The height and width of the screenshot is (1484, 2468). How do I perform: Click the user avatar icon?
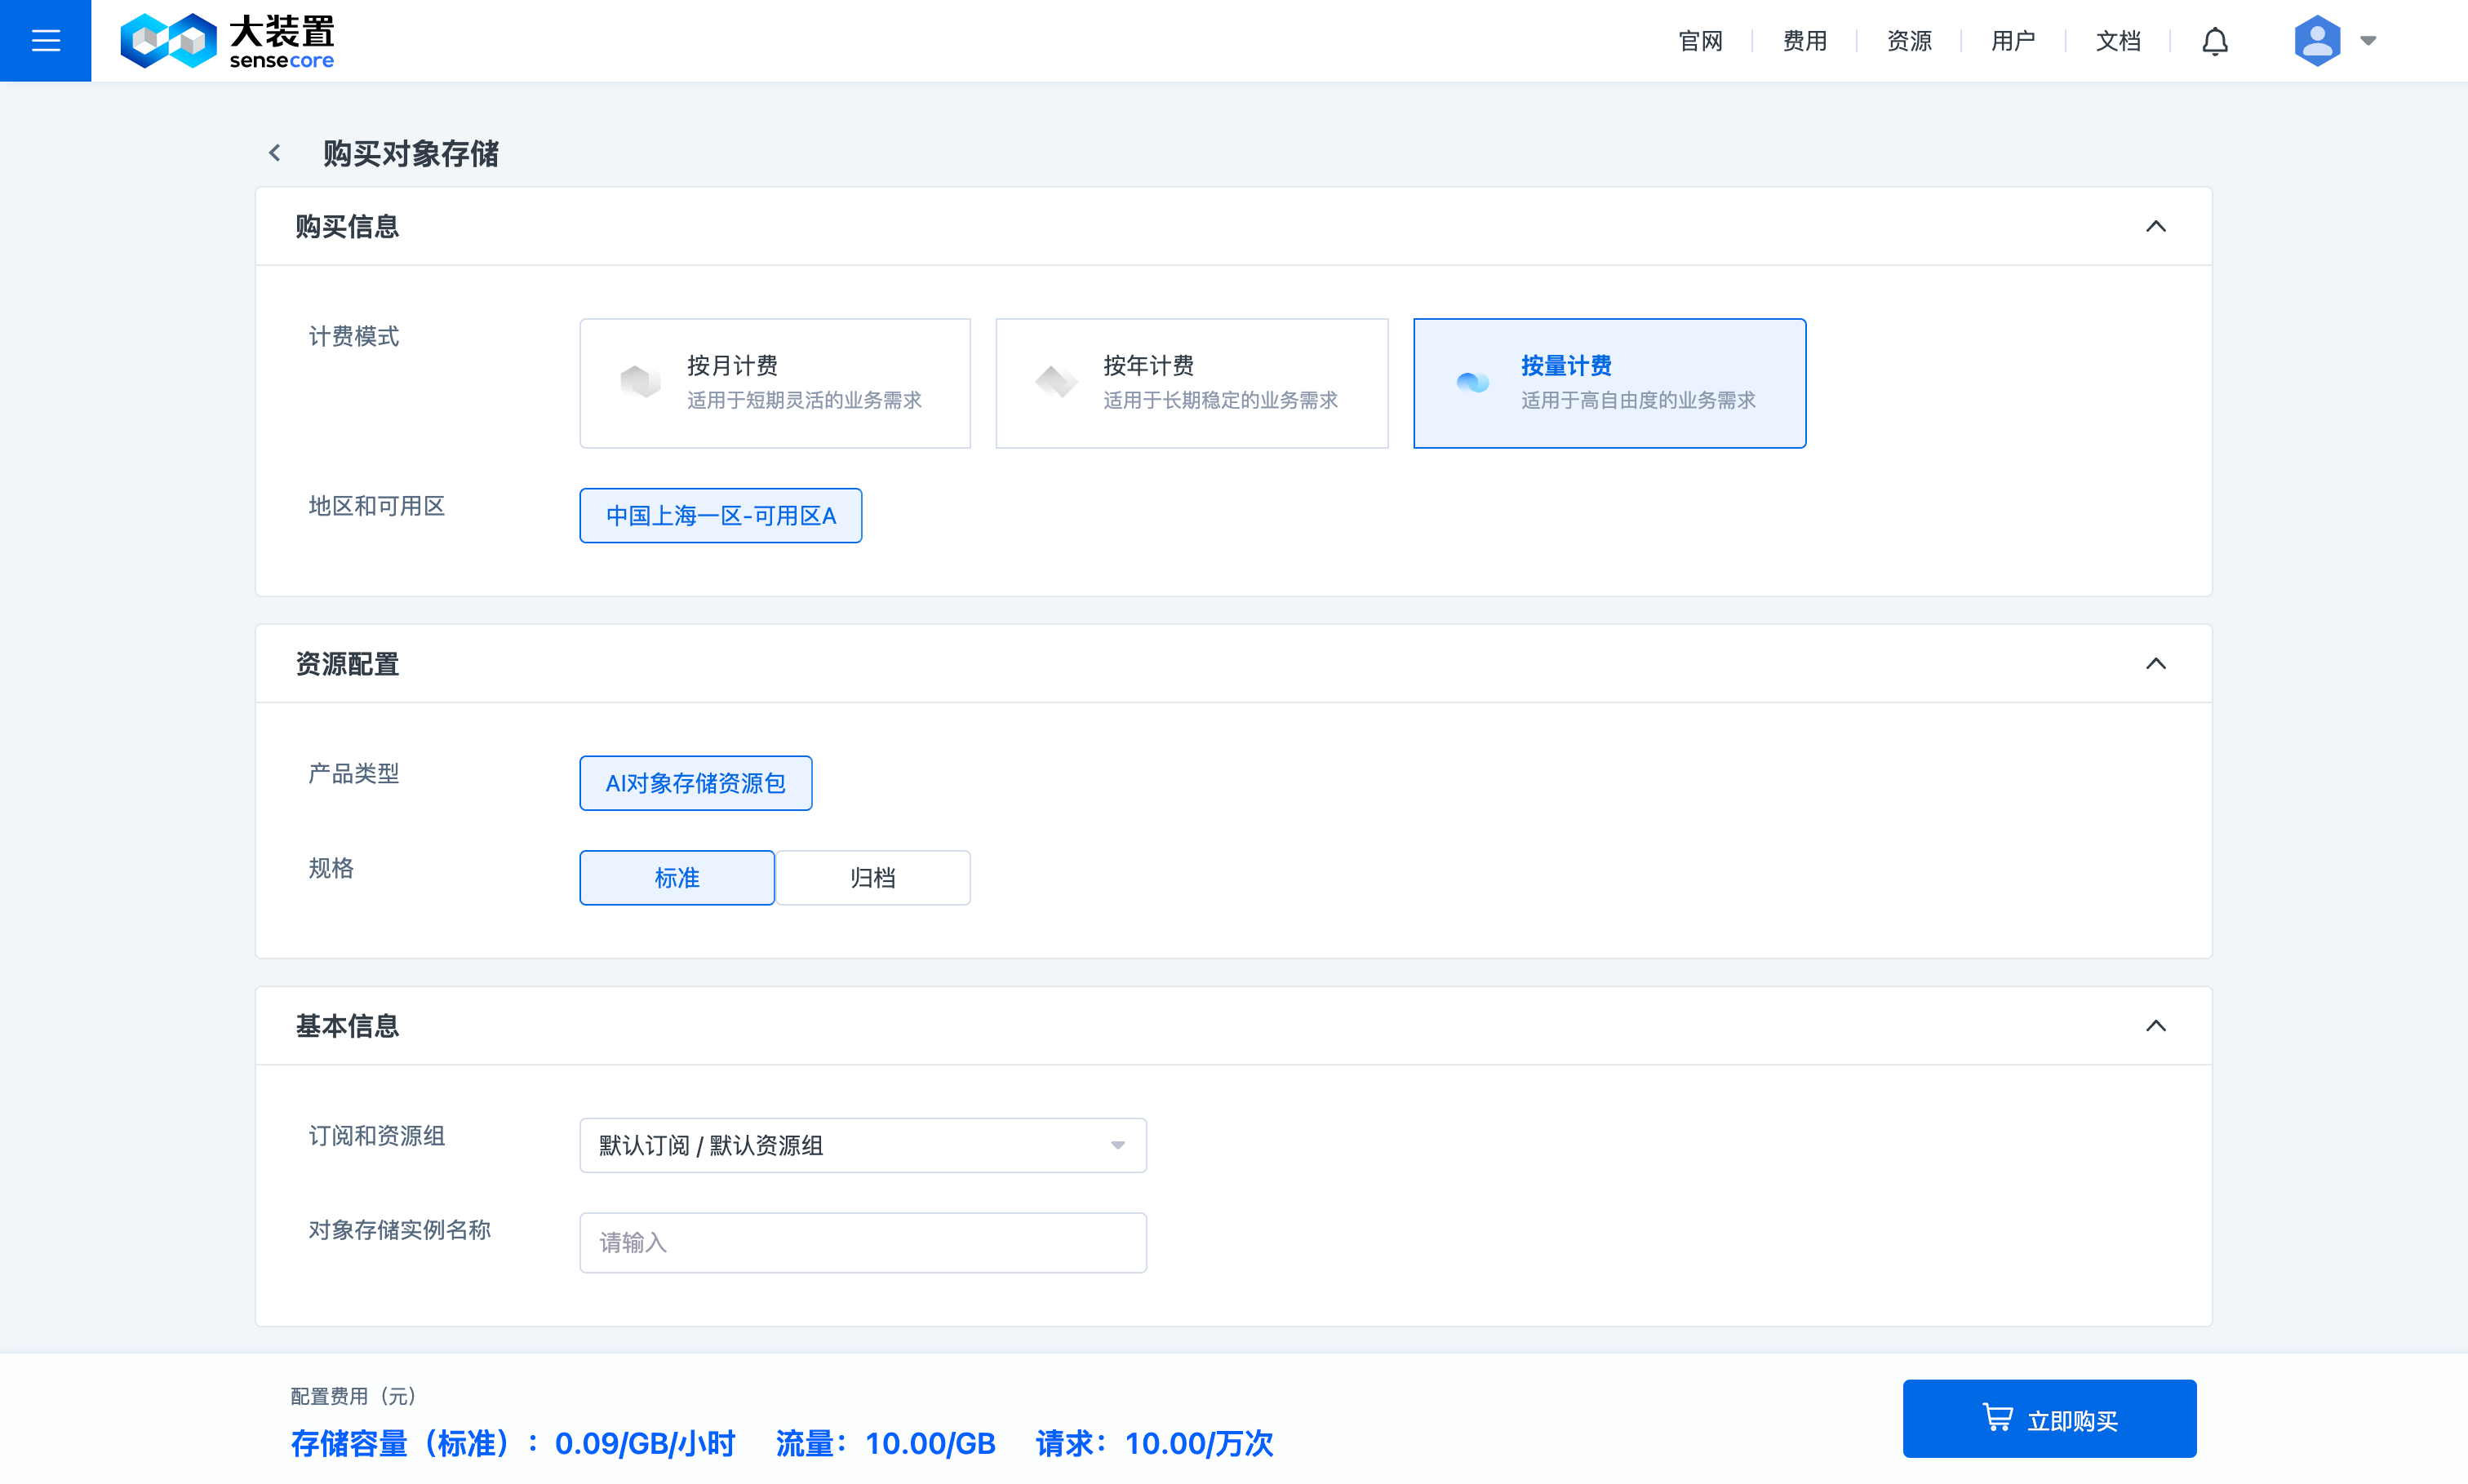[2318, 40]
